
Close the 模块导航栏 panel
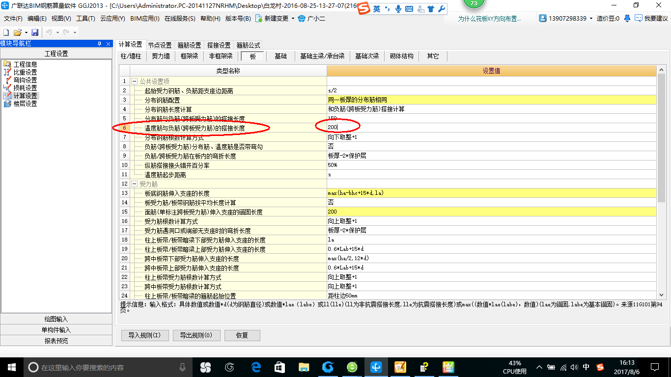tap(109, 44)
